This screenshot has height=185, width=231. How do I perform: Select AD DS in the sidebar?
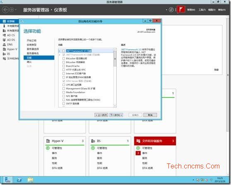tap(11, 40)
